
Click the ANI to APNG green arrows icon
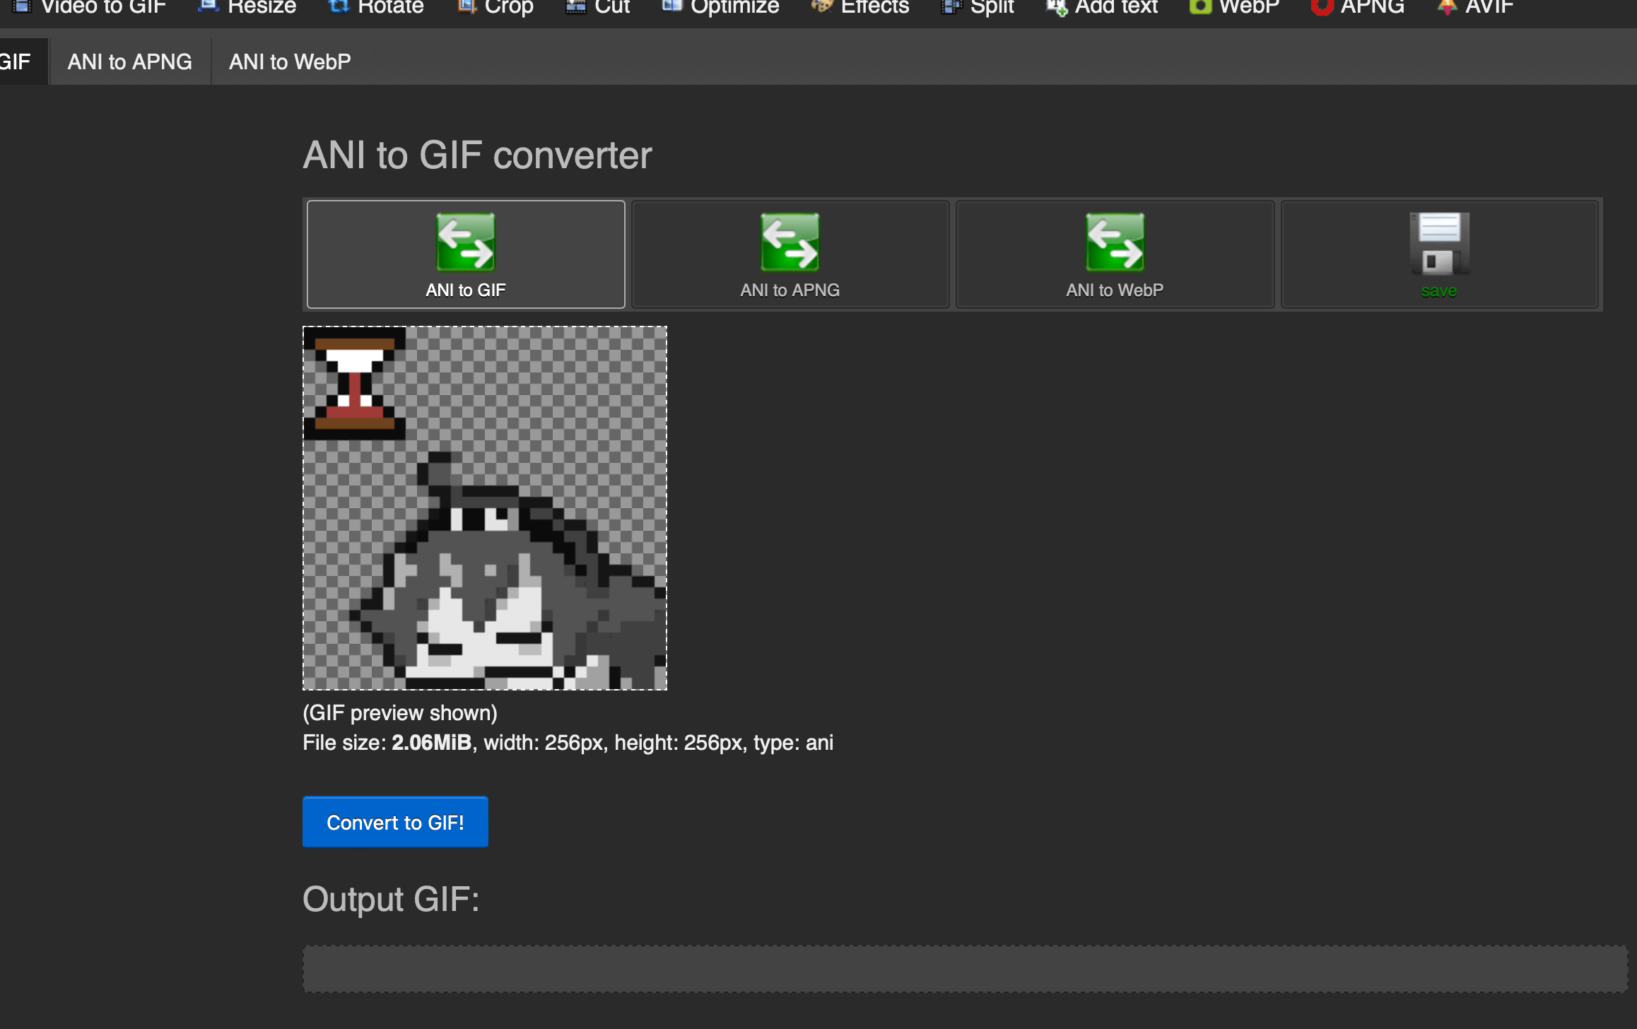(790, 242)
